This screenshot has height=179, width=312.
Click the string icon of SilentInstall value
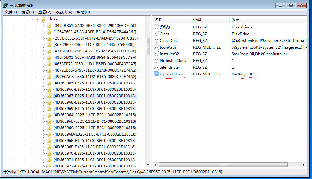(157, 67)
